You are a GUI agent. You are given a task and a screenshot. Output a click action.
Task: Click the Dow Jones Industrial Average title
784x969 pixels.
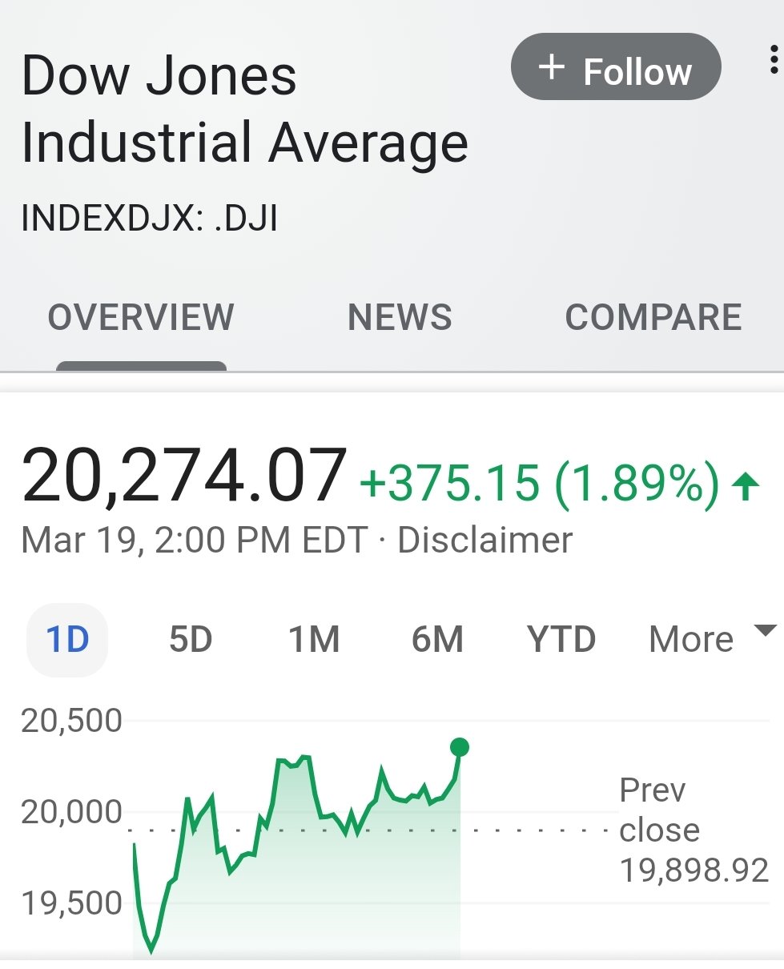click(244, 110)
